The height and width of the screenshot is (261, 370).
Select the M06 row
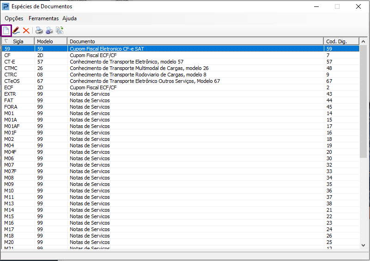pyautogui.click(x=181, y=158)
